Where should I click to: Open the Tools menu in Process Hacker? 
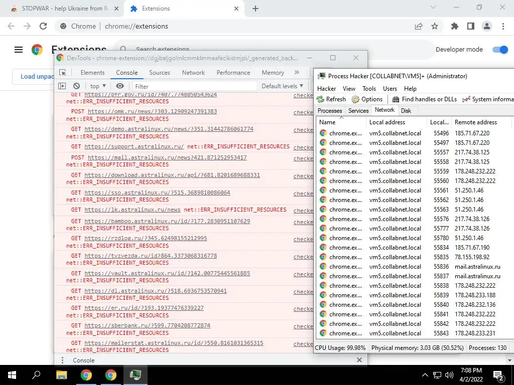click(x=369, y=89)
